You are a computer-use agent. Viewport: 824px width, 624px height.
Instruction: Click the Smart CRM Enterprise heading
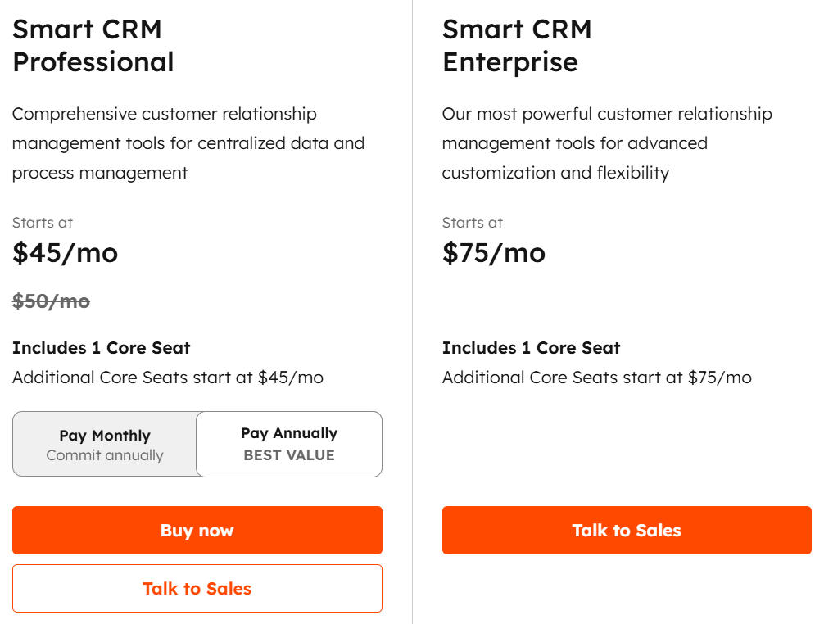click(517, 46)
